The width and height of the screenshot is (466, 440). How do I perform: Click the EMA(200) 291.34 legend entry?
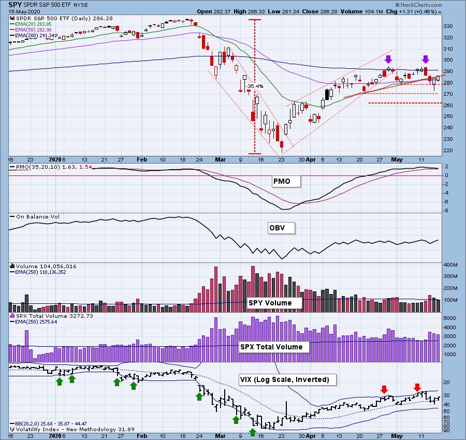point(33,35)
